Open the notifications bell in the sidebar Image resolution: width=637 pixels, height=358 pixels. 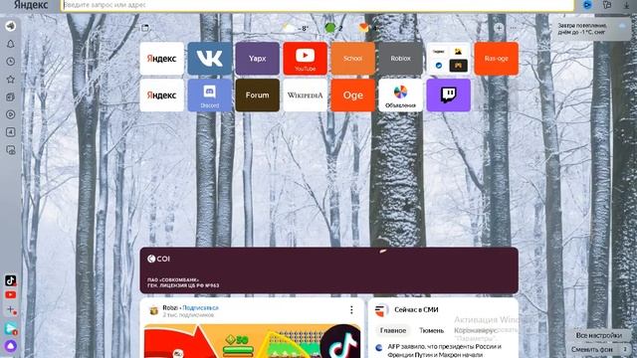coord(11,44)
